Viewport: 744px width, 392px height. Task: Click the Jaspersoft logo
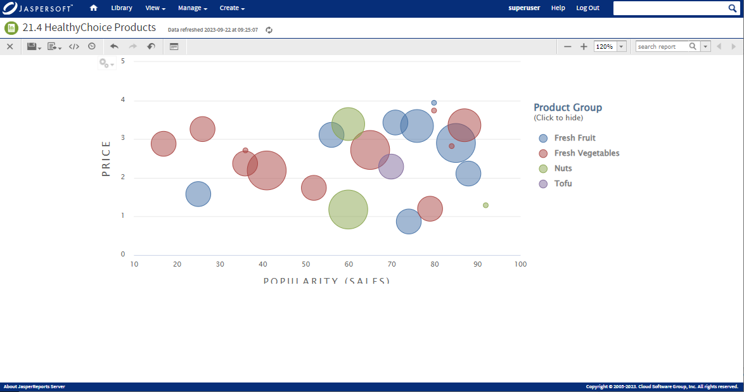(x=38, y=8)
